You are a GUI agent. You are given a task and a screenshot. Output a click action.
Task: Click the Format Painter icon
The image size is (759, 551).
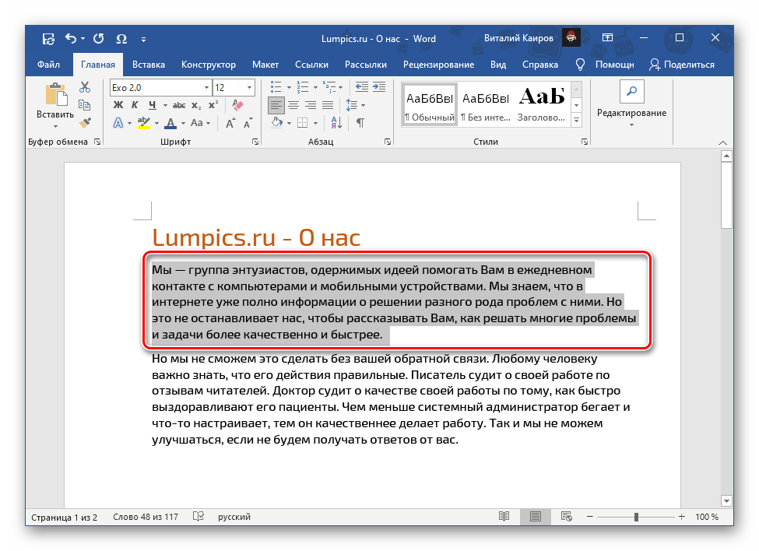[x=83, y=123]
